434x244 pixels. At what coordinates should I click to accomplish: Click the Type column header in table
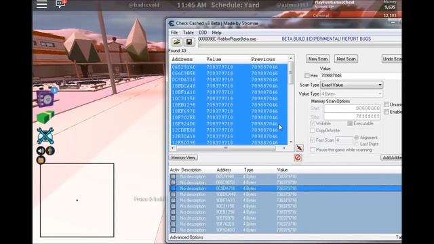click(249, 170)
